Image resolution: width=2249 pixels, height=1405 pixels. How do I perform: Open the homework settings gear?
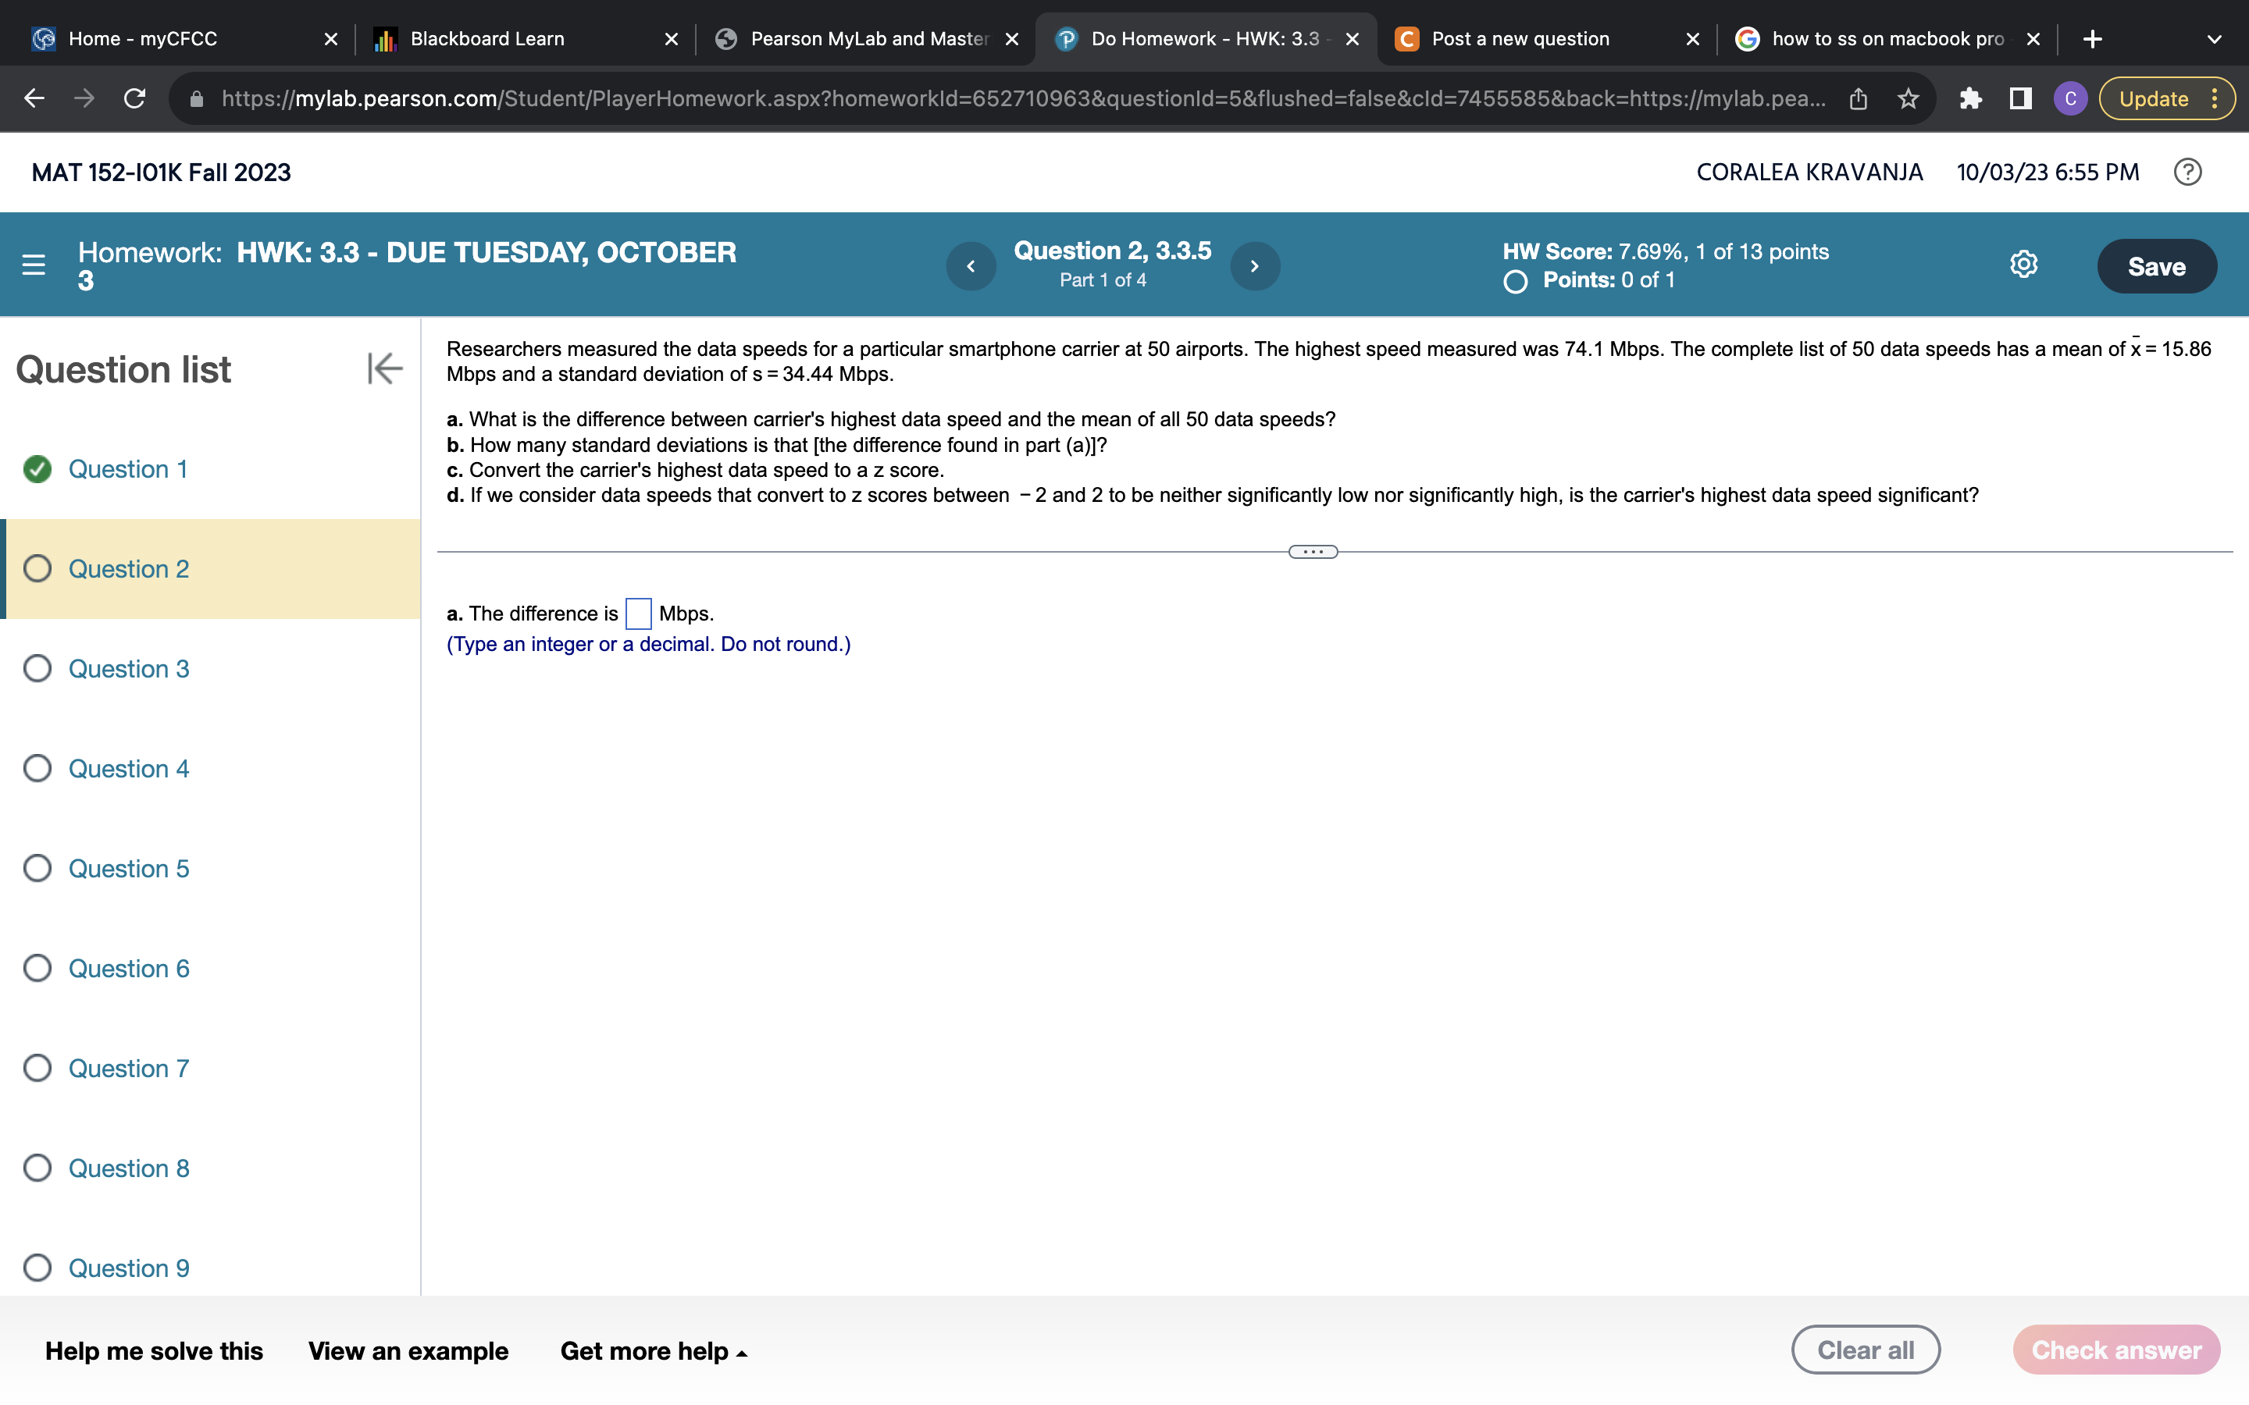click(2023, 264)
